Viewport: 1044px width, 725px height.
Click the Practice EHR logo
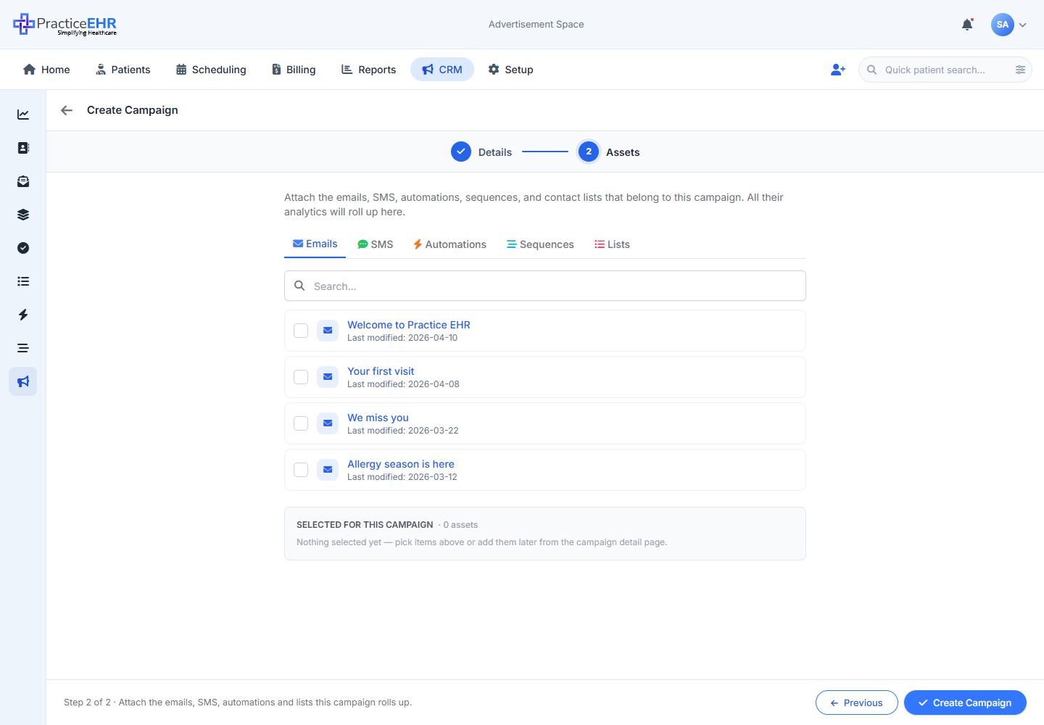(x=65, y=25)
